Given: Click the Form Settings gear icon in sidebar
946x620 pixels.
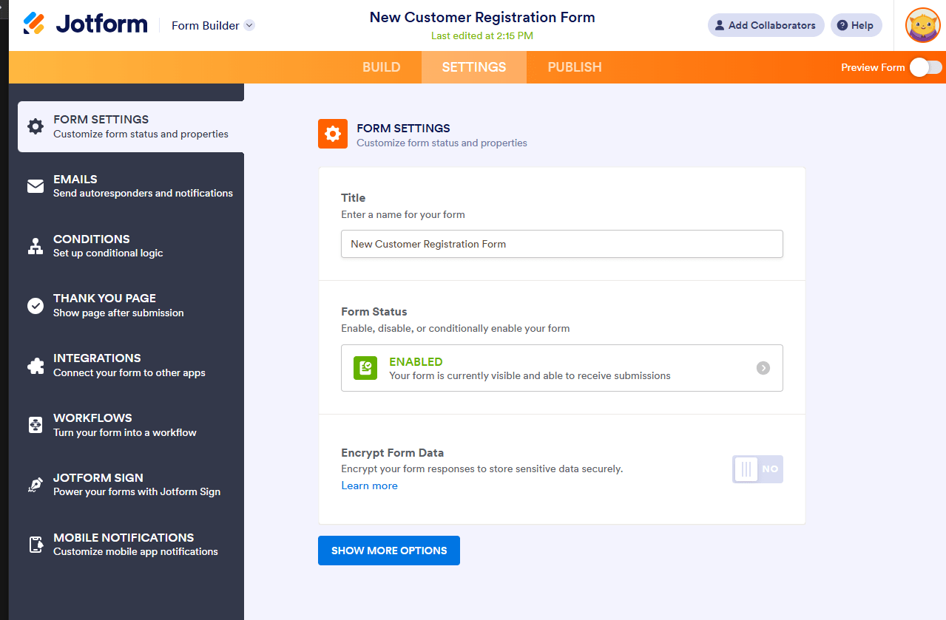Looking at the screenshot, I should click(36, 126).
